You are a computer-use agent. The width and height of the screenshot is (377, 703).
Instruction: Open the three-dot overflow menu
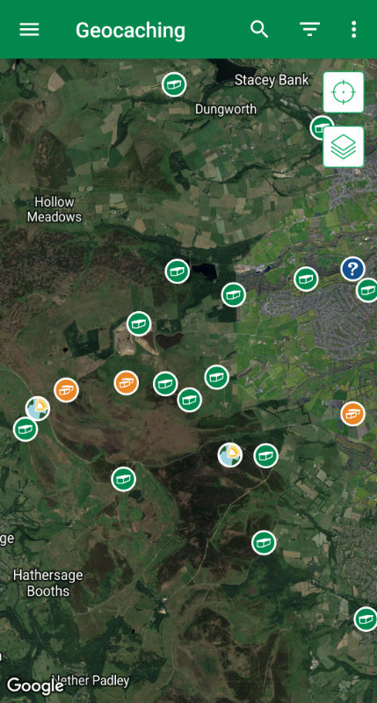coord(353,30)
